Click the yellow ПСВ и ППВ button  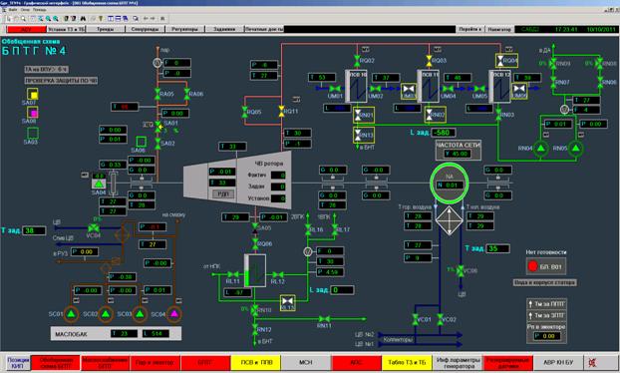click(x=256, y=362)
